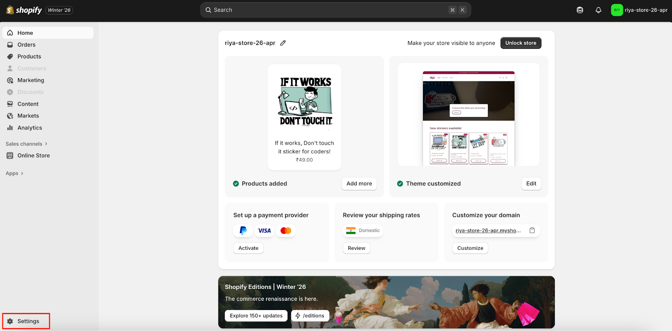This screenshot has width=672, height=331.
Task: Navigate to Marketing
Action: (48, 80)
